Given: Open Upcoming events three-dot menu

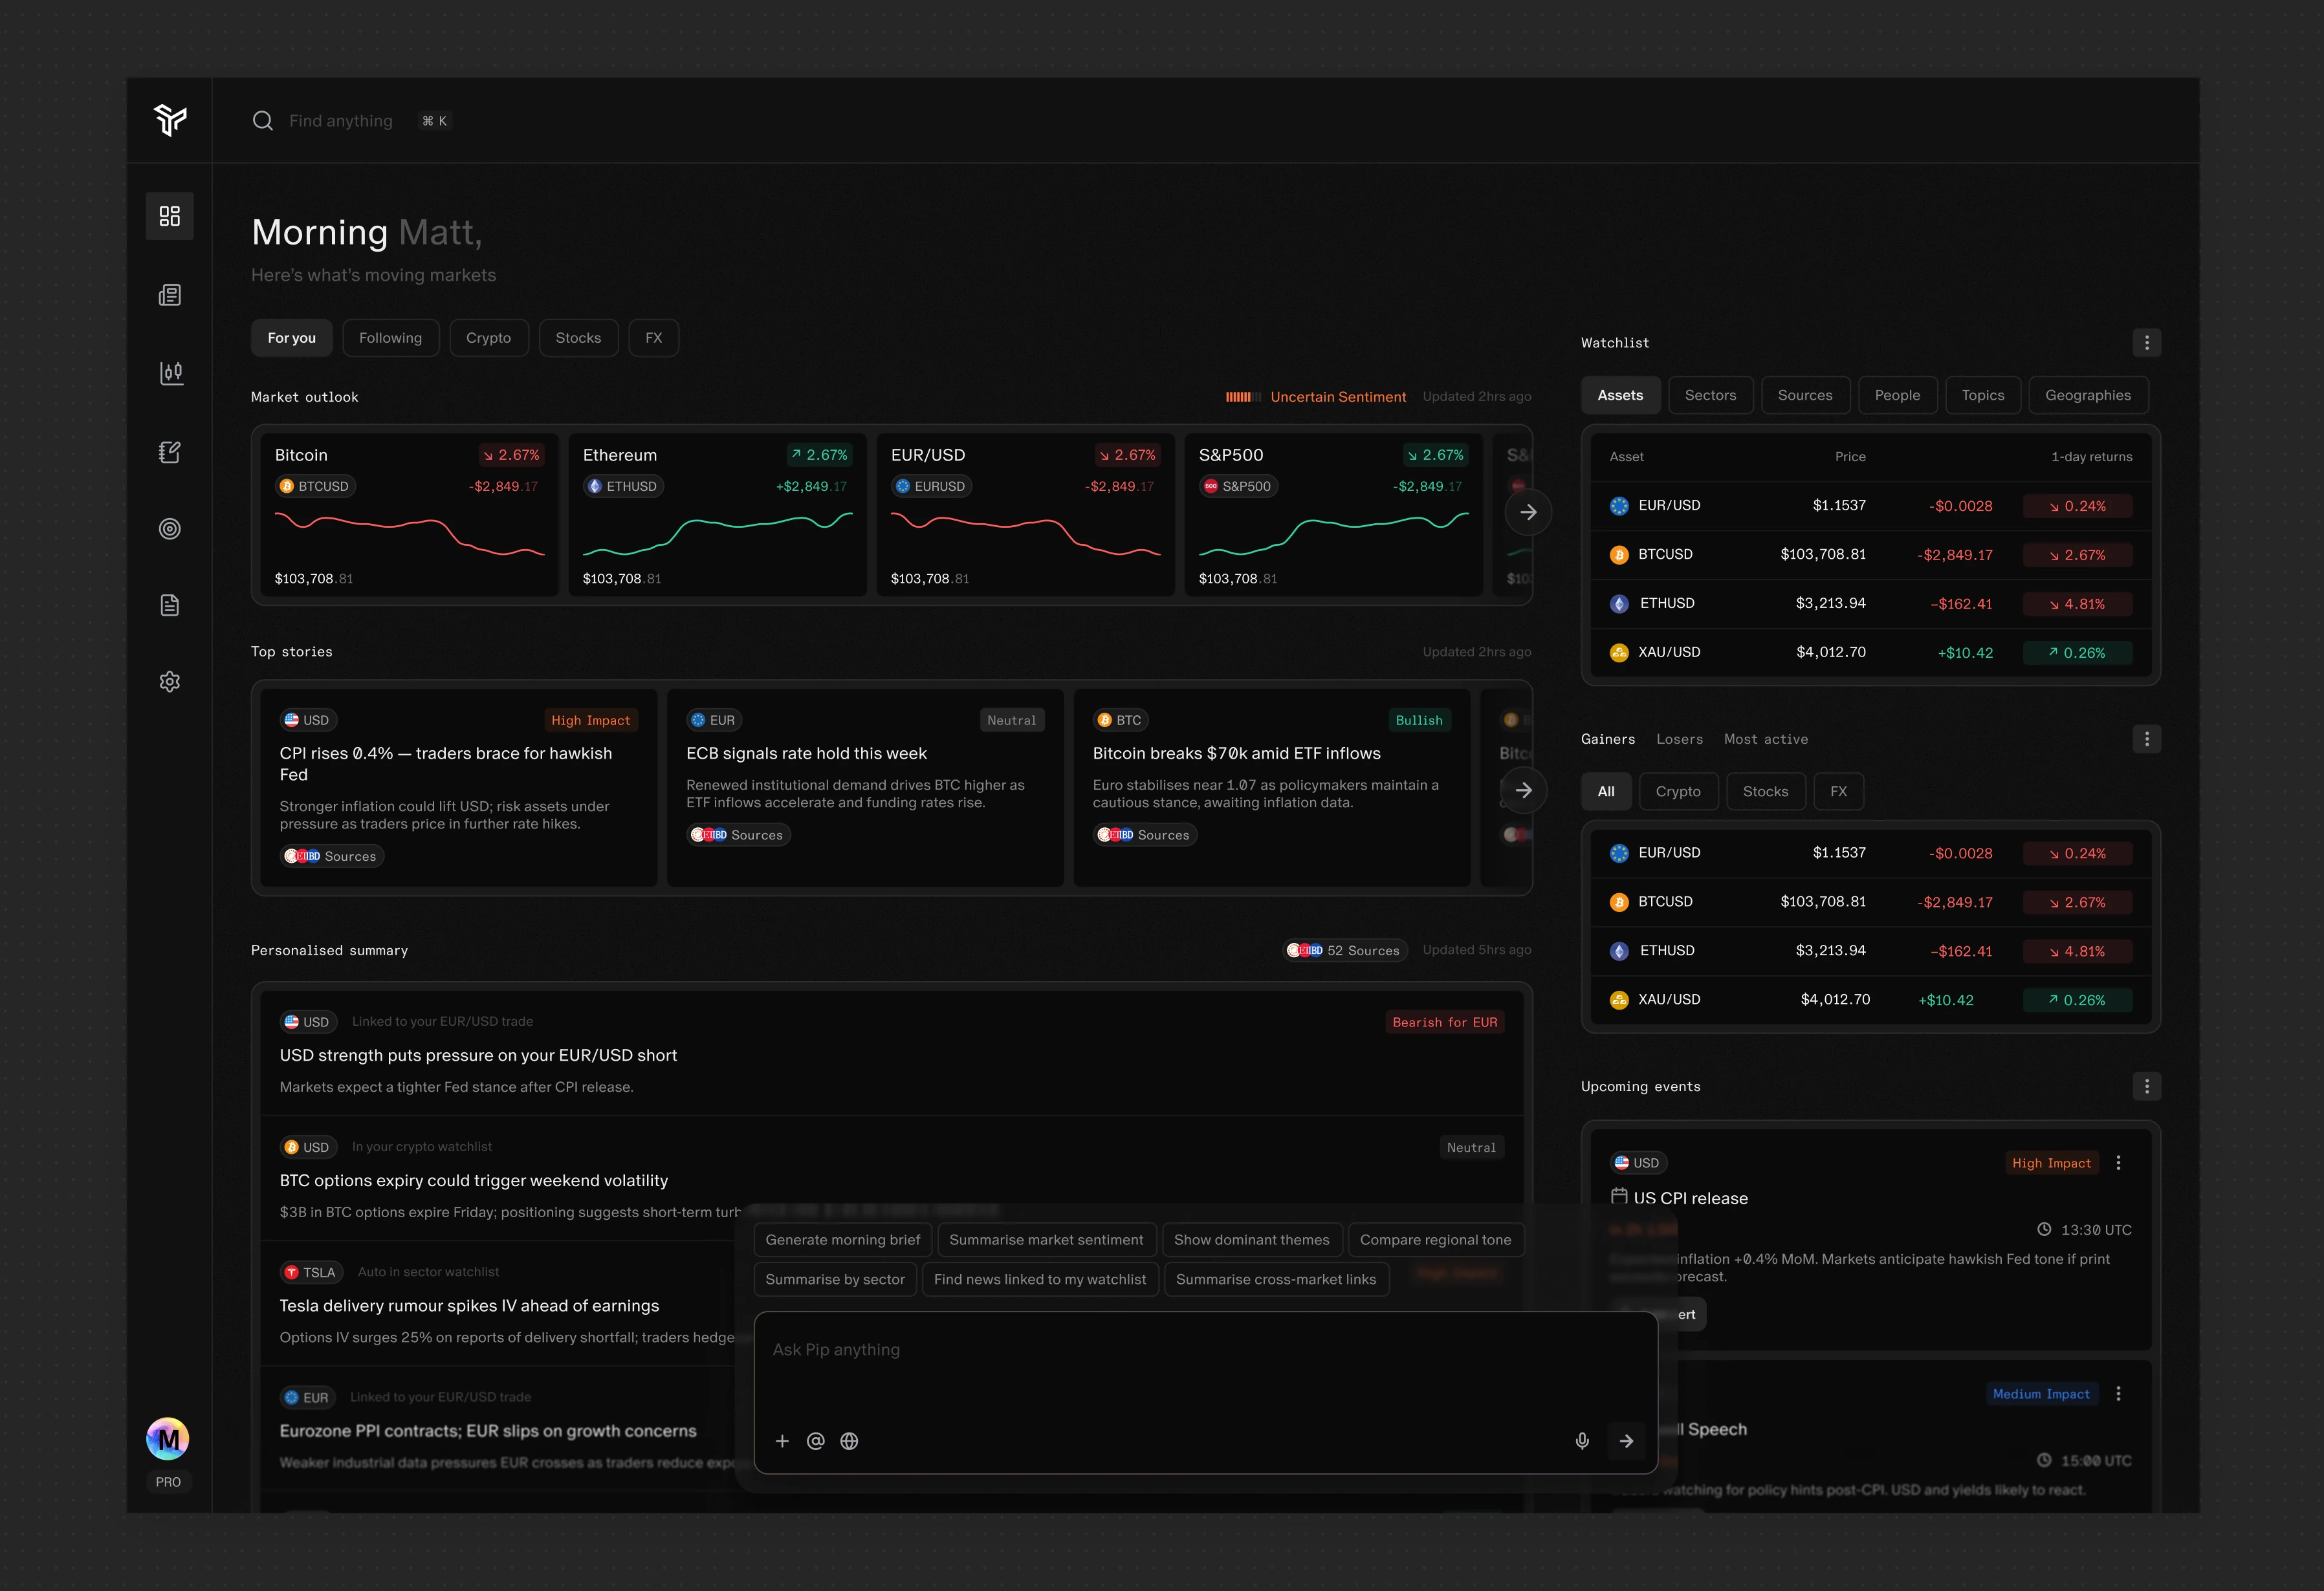Looking at the screenshot, I should tap(2146, 1087).
